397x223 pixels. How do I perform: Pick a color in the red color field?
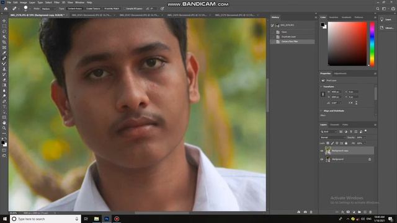pos(347,44)
